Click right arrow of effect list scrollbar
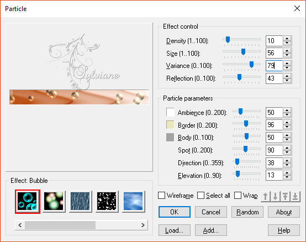 point(143,225)
